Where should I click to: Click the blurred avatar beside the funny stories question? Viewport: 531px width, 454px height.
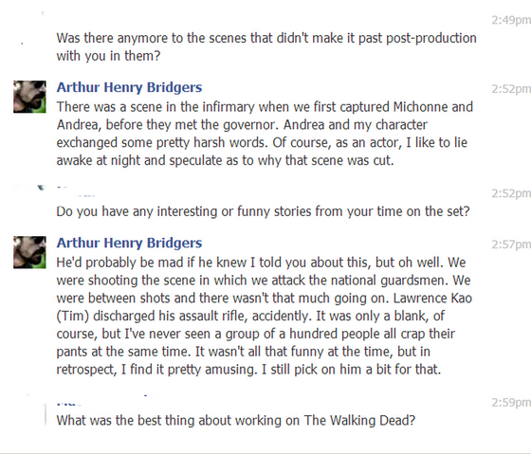pyautogui.click(x=29, y=189)
